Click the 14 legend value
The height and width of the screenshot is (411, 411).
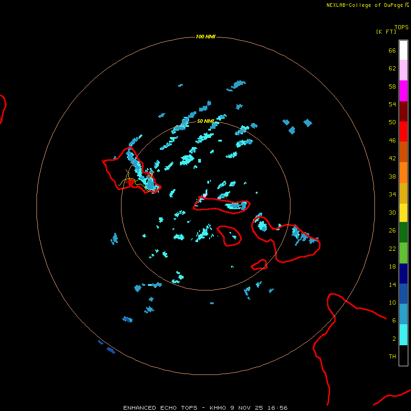click(x=392, y=285)
